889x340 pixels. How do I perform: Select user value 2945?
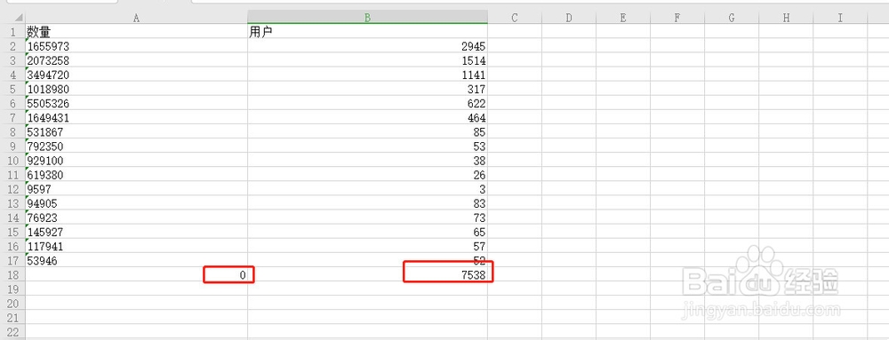pos(367,46)
